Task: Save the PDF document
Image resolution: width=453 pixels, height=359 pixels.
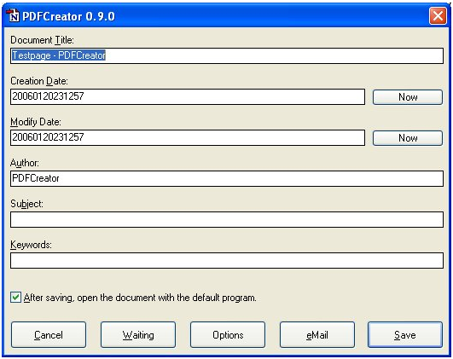Action: pyautogui.click(x=405, y=335)
